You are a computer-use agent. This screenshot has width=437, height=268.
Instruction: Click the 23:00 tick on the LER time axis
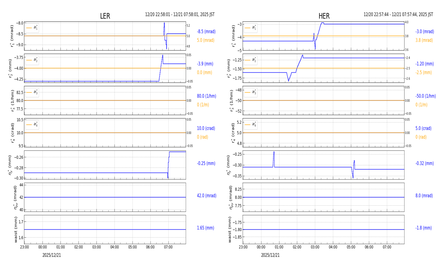coord(24,247)
